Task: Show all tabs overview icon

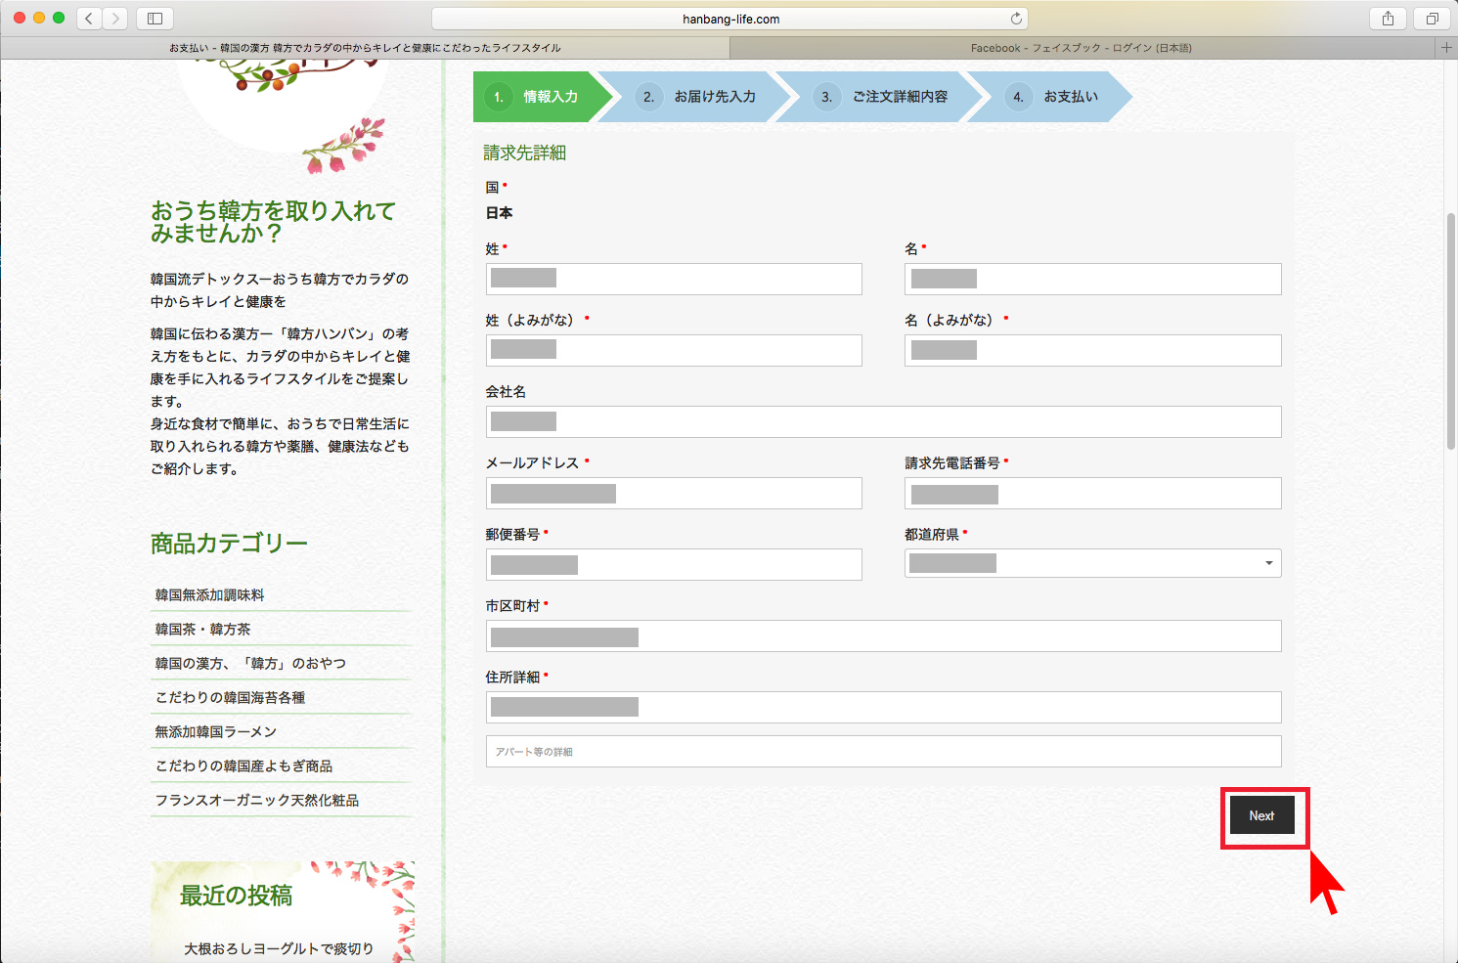Action: click(x=1432, y=19)
